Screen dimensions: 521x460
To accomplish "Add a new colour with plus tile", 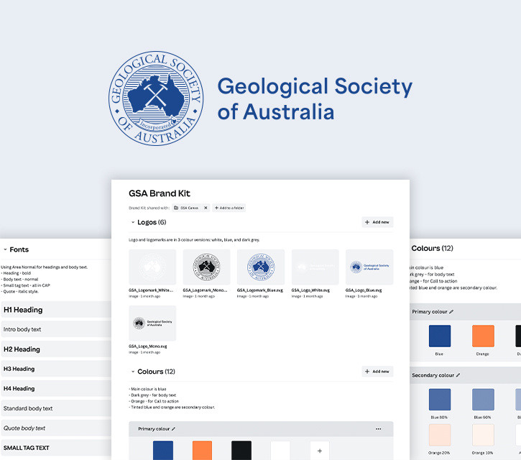I will pyautogui.click(x=320, y=451).
